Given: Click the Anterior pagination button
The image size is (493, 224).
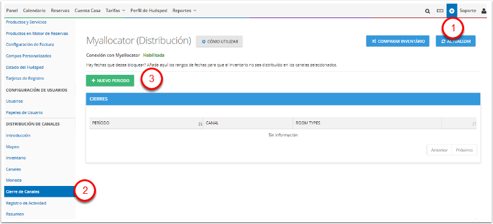Looking at the screenshot, I should pos(439,150).
